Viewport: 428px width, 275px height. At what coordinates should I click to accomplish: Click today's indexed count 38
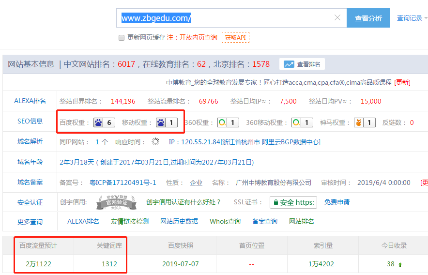[x=391, y=264]
